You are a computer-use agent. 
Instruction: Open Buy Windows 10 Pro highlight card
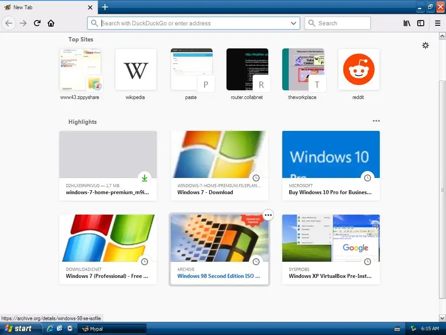(331, 165)
